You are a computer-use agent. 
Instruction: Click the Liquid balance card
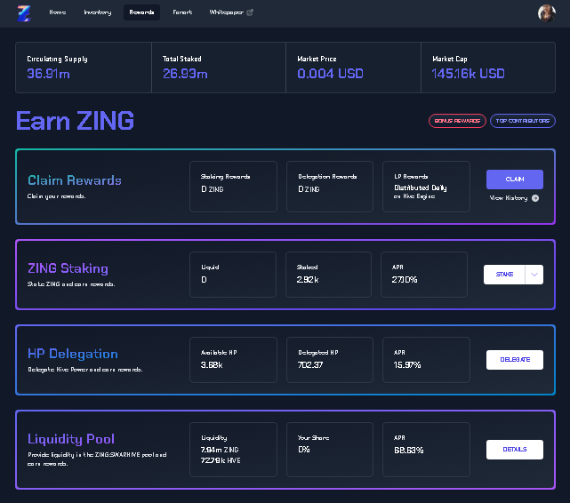pos(233,275)
